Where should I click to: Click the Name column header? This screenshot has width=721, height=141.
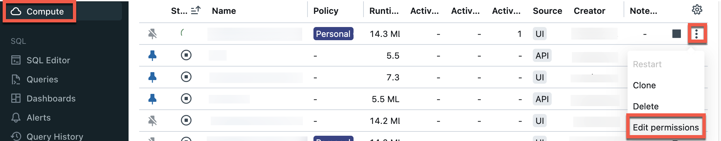[224, 11]
